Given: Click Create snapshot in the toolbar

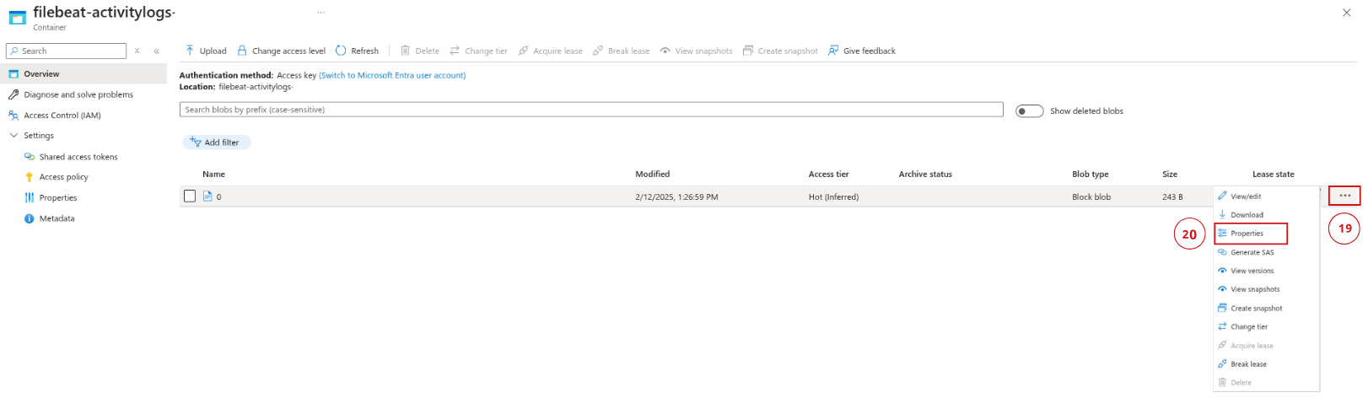Looking at the screenshot, I should [780, 51].
